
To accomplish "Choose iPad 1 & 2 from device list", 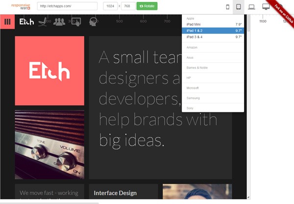I will click(213, 30).
